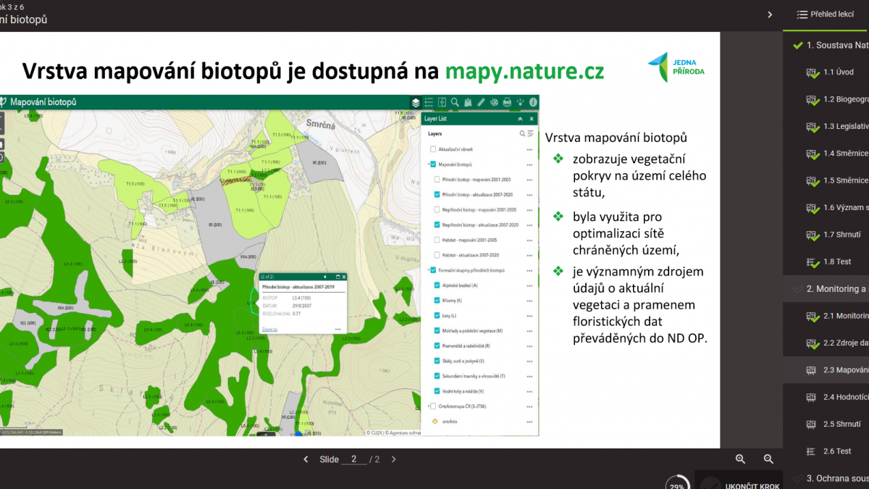Click the Zoom to link in popup
The width and height of the screenshot is (869, 489).
pos(269,330)
